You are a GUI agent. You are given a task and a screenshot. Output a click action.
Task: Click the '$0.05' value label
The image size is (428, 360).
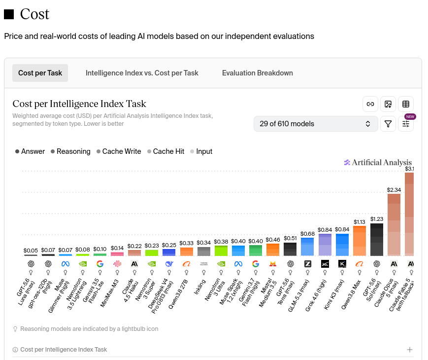pos(31,251)
